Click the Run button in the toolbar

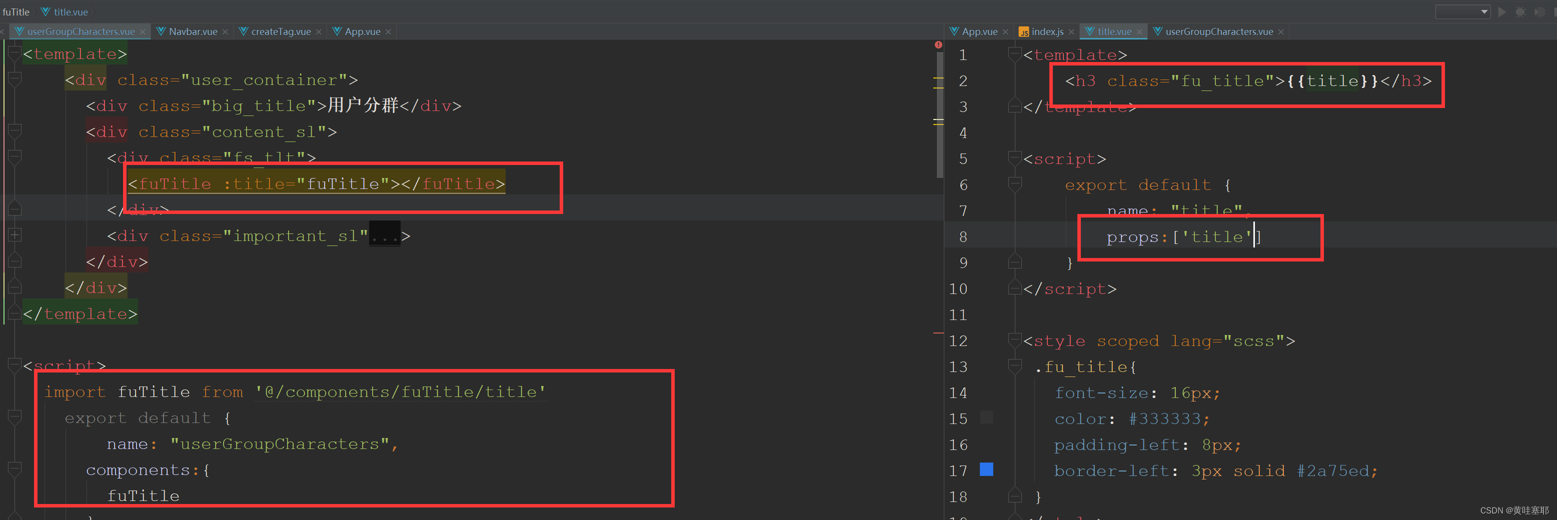tap(1501, 12)
